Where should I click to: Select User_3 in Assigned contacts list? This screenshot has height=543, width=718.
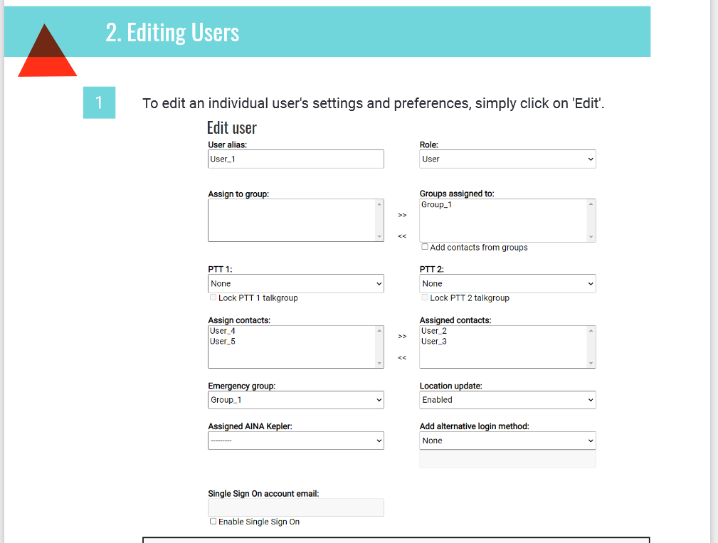click(434, 342)
